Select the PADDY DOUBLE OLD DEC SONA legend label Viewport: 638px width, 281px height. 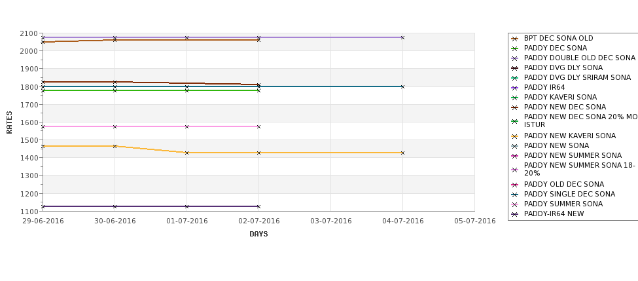coord(579,58)
